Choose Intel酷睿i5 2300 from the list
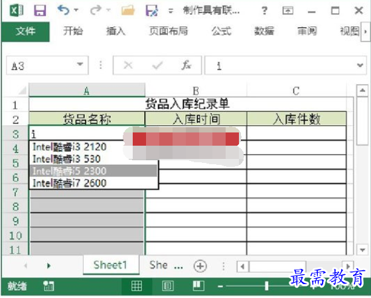Screen dimensions: 371x298 click(x=94, y=171)
